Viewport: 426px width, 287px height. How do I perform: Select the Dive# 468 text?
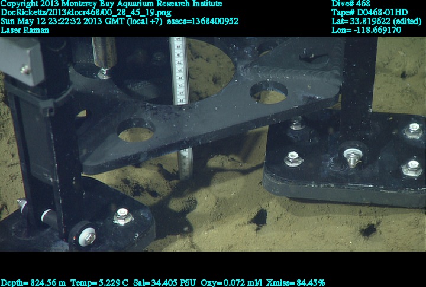point(351,4)
